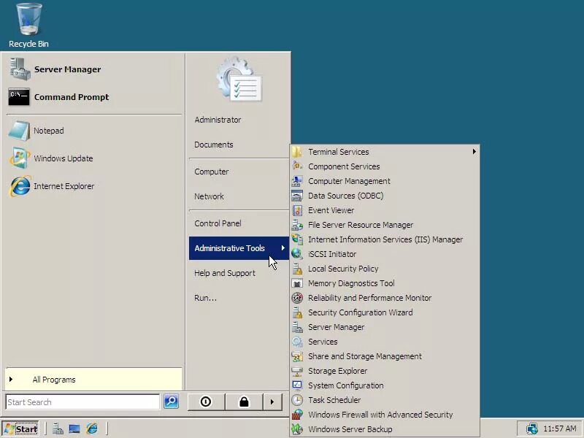Click the Data Sources (ODBC) icon
Screen dimensions: 584x438
297,196
